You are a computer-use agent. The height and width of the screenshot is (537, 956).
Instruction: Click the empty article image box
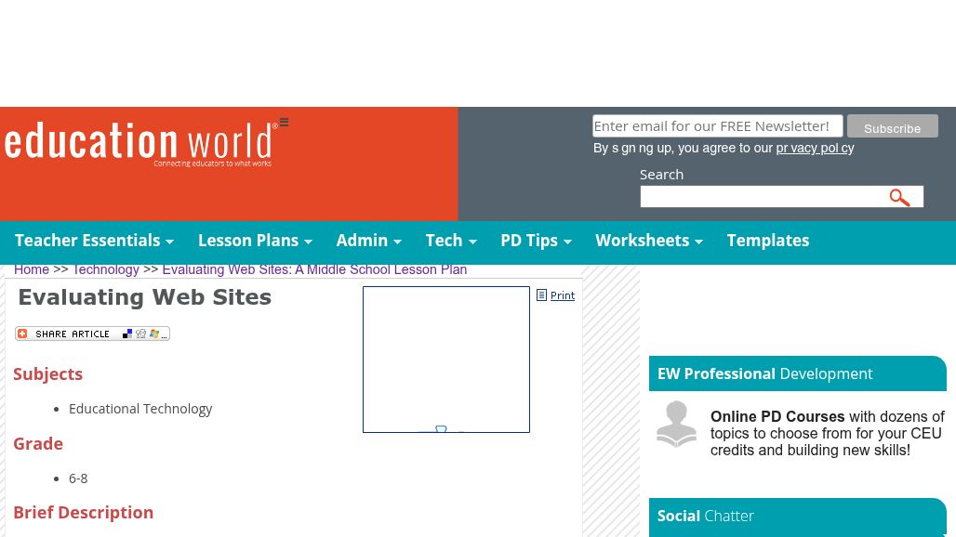click(446, 359)
